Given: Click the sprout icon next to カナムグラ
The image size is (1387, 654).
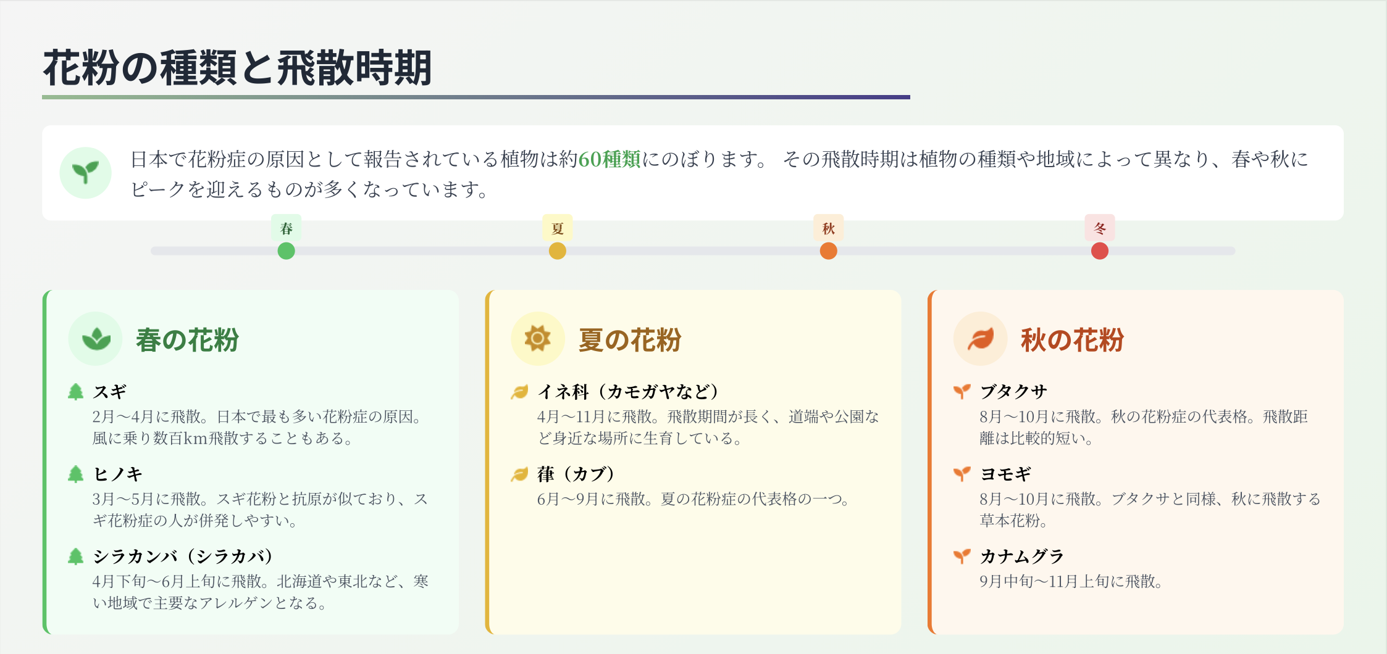Looking at the screenshot, I should 962,557.
